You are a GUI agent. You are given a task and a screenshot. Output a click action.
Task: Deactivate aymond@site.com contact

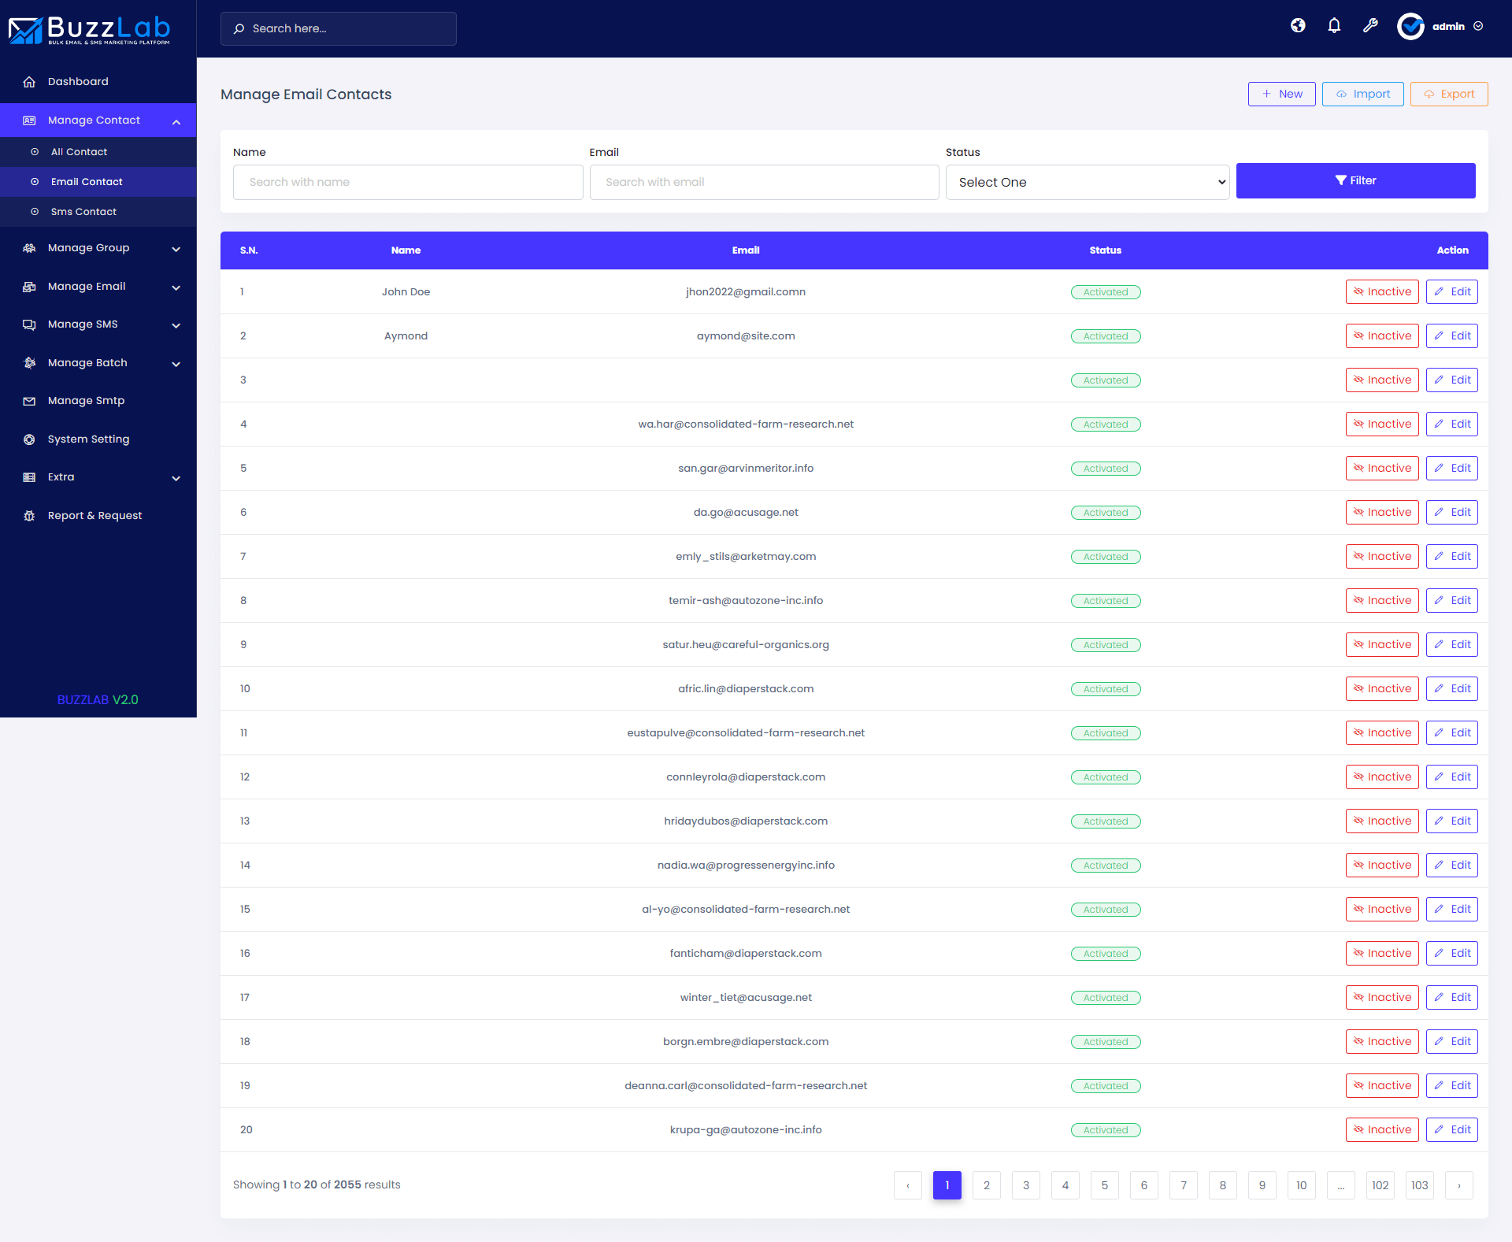tap(1381, 336)
